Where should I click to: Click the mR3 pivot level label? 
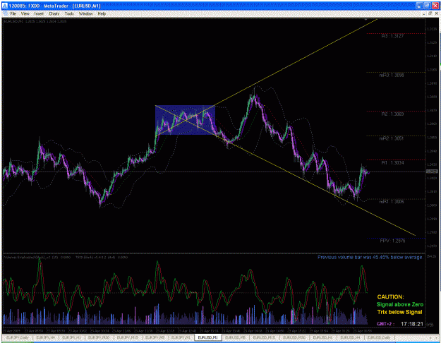tap(392, 75)
